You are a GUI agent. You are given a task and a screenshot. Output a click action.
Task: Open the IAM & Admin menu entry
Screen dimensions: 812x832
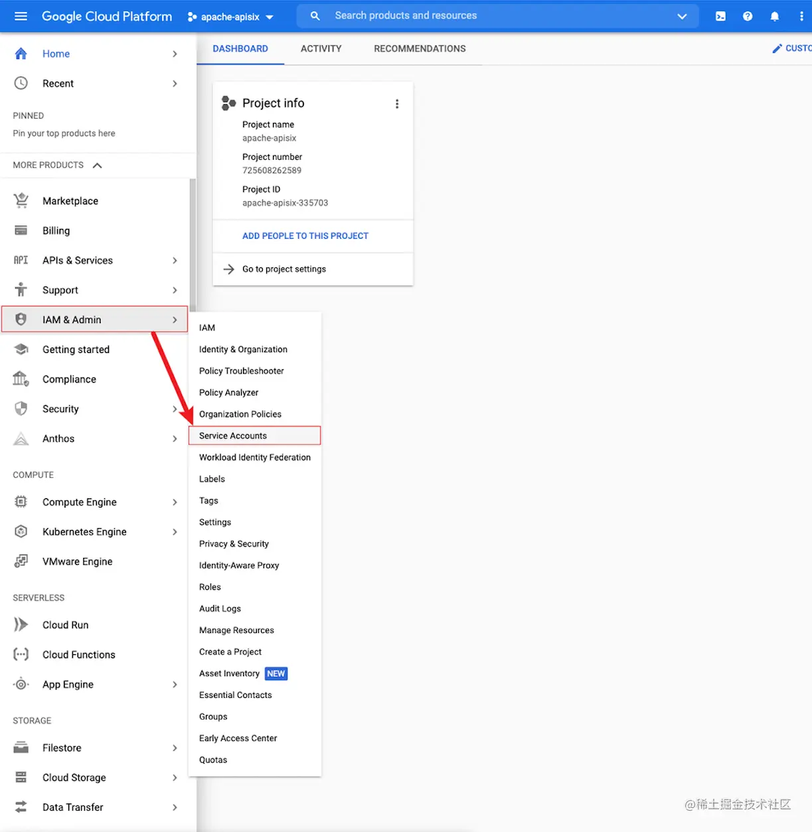click(x=94, y=319)
